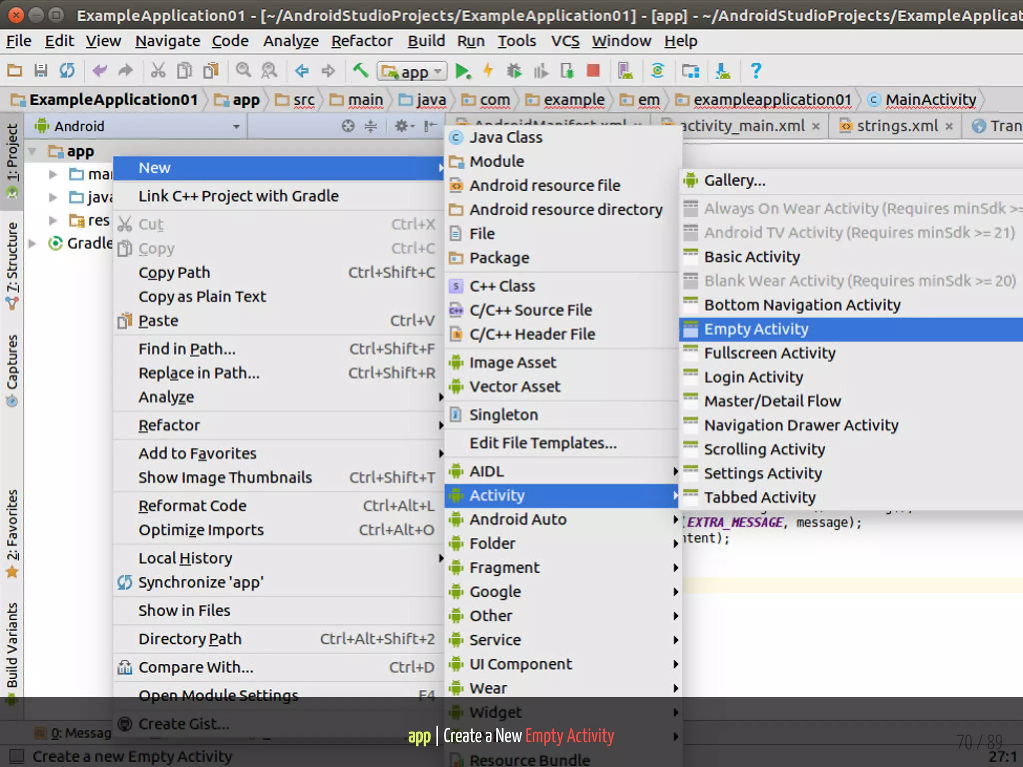Click the Sync Gradle files icon

click(x=658, y=71)
